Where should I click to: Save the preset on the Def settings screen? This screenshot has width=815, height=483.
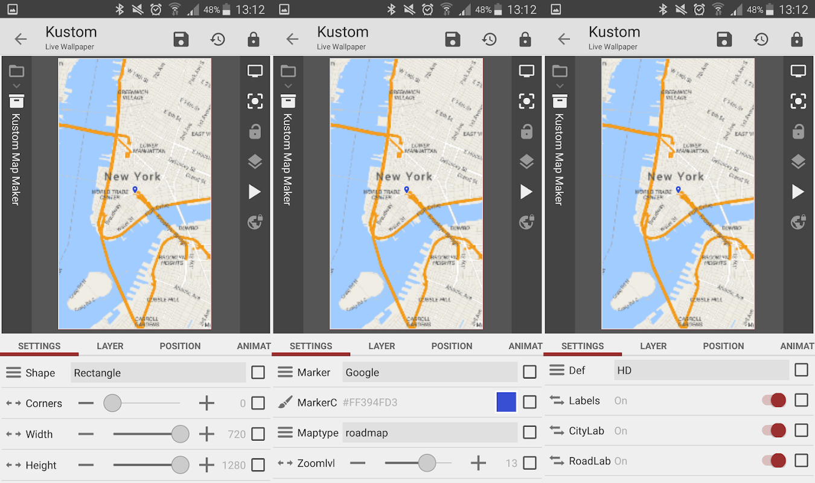724,40
